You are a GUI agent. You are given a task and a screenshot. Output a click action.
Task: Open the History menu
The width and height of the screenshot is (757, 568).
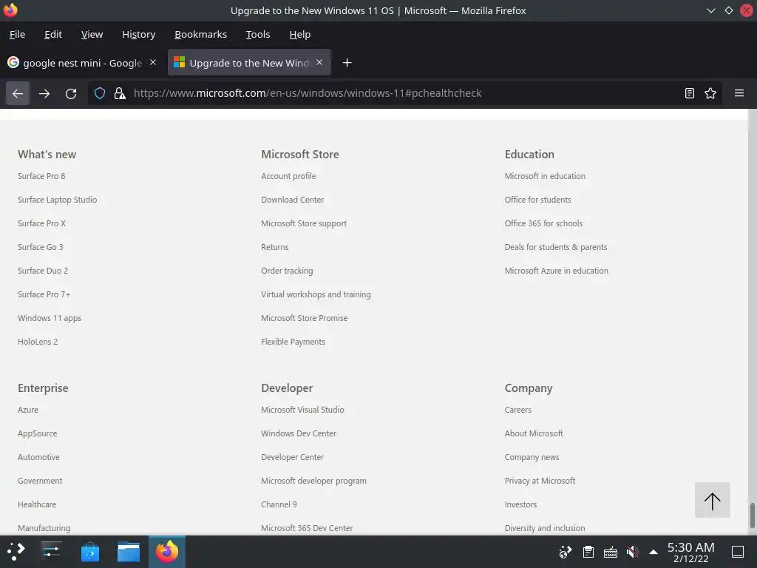click(x=138, y=34)
